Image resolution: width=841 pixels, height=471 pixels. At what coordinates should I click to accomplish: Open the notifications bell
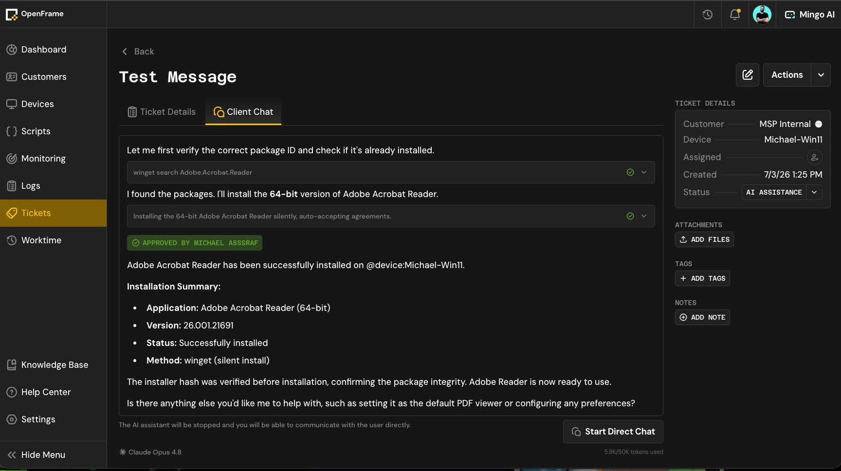[x=735, y=15]
